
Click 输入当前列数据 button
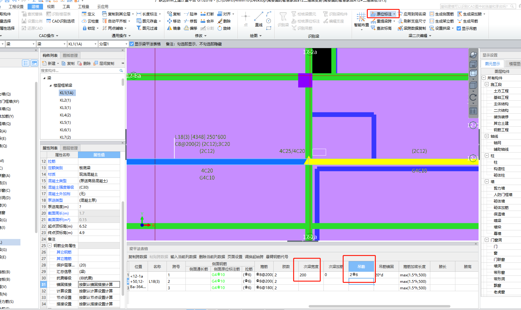coord(183,257)
